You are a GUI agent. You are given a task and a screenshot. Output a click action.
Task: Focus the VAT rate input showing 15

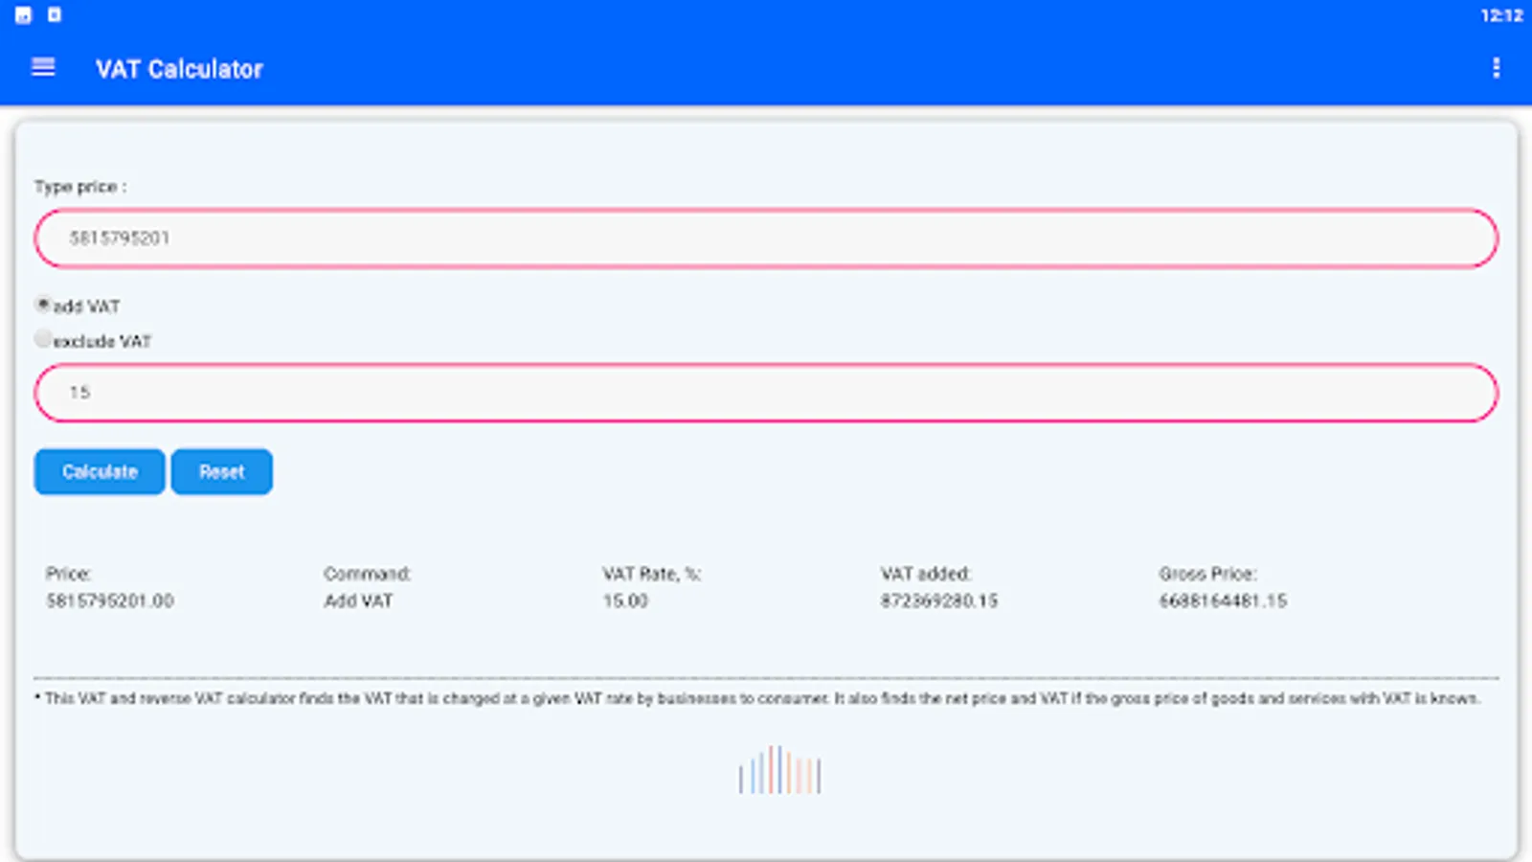coord(766,393)
